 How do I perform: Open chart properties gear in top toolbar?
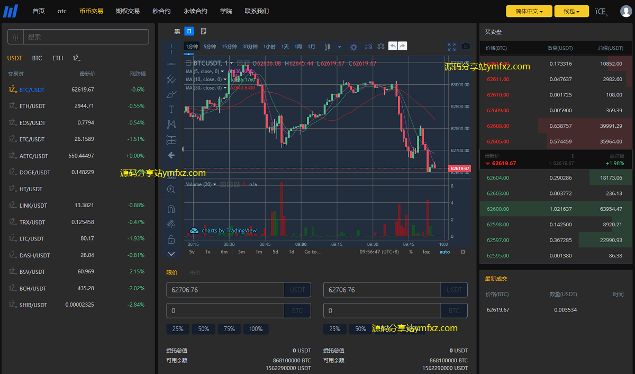click(x=353, y=47)
